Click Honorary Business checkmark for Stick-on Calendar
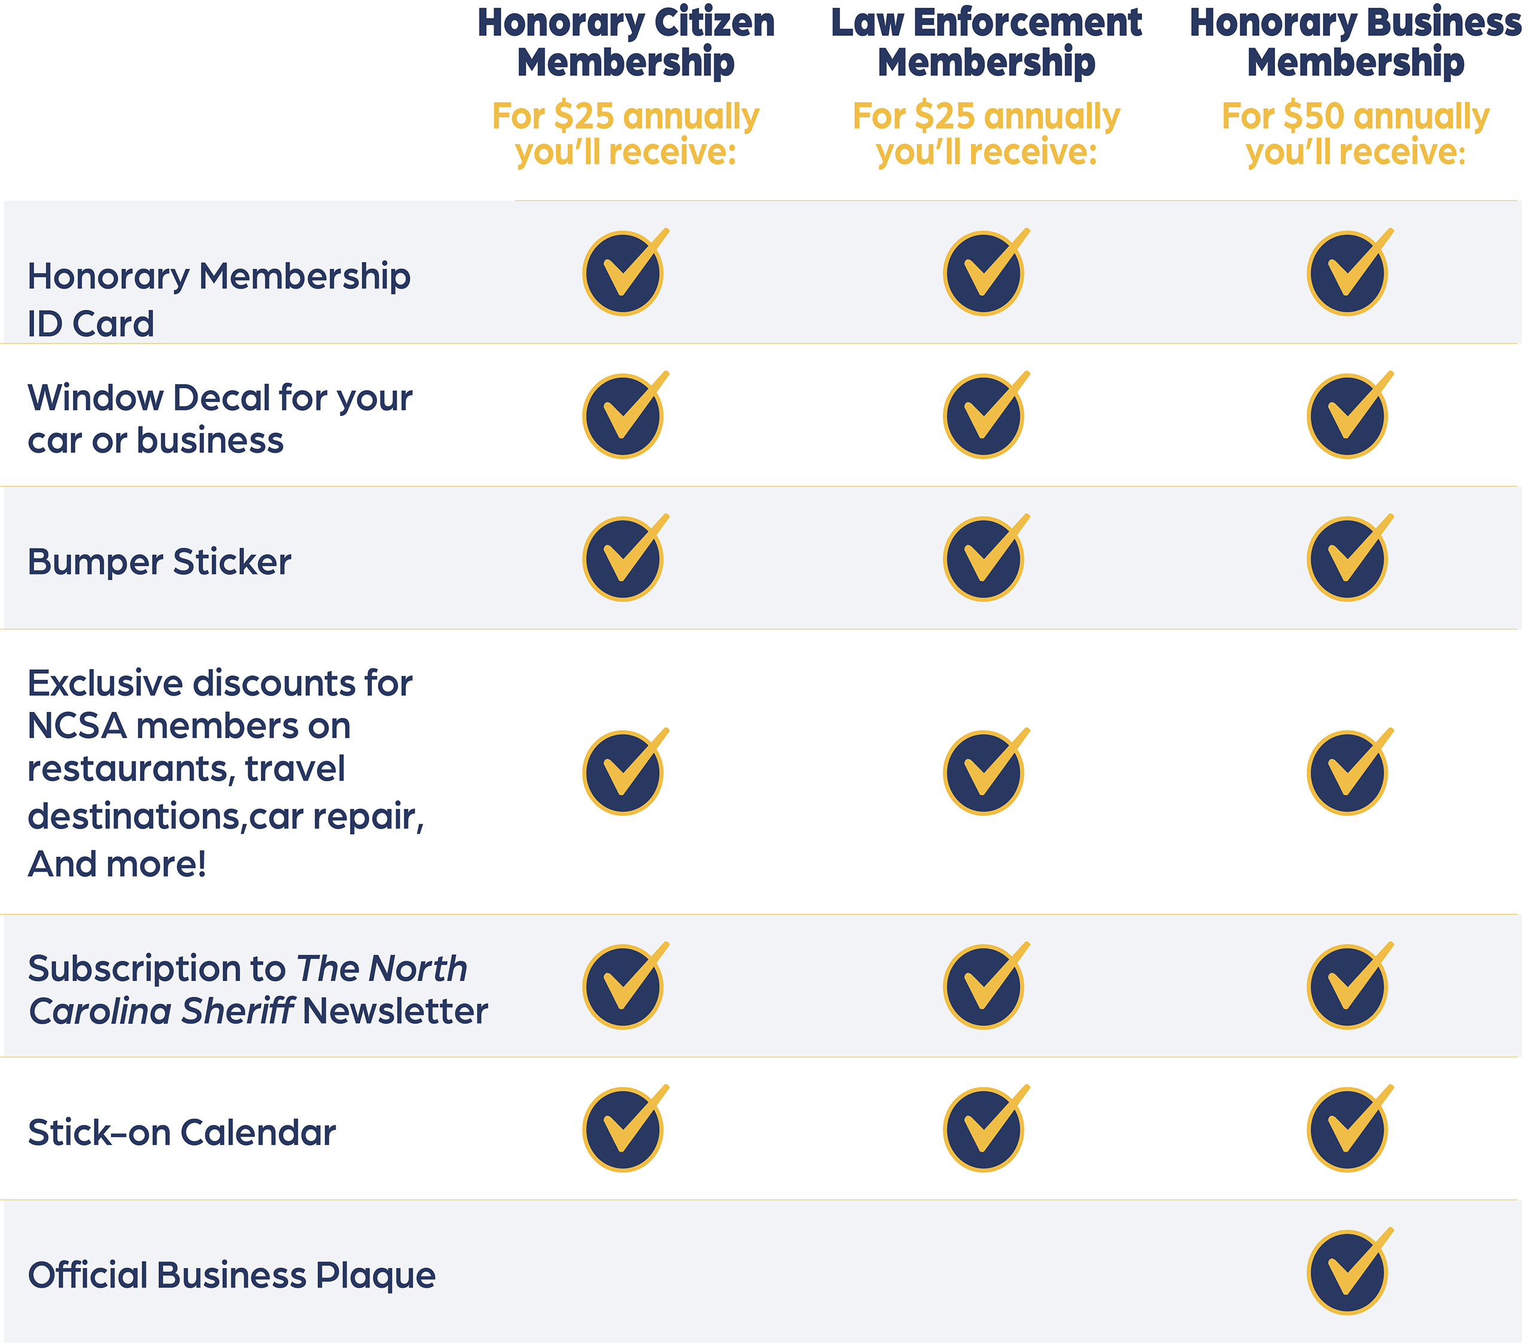The image size is (1531, 1343). click(1350, 1129)
